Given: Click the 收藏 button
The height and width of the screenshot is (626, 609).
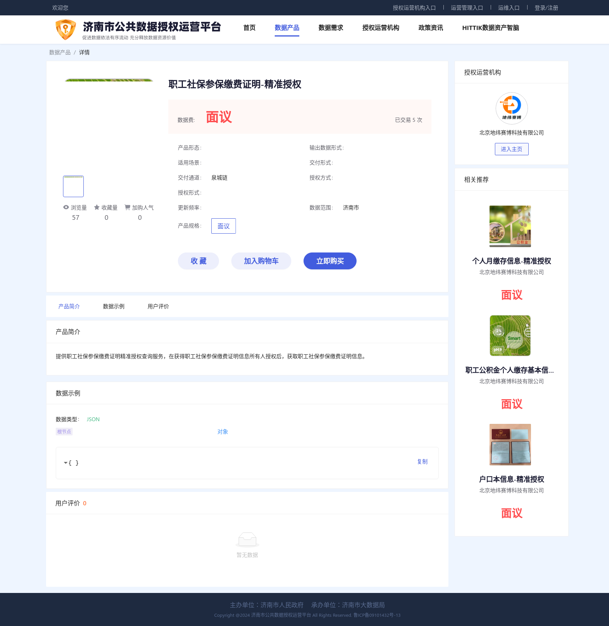Looking at the screenshot, I should tap(198, 261).
